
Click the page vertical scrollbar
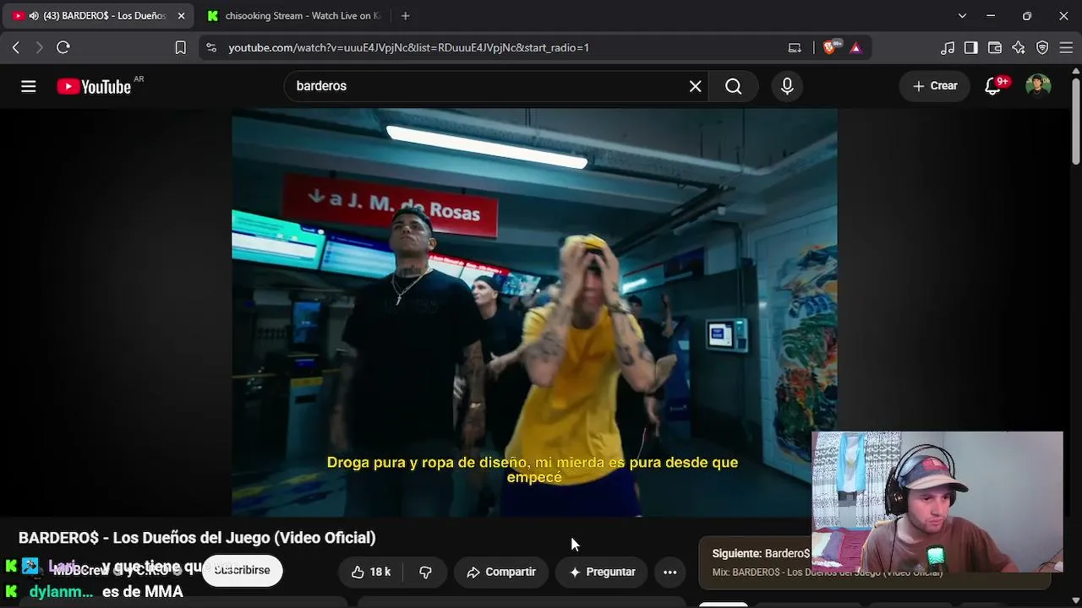tap(1075, 122)
